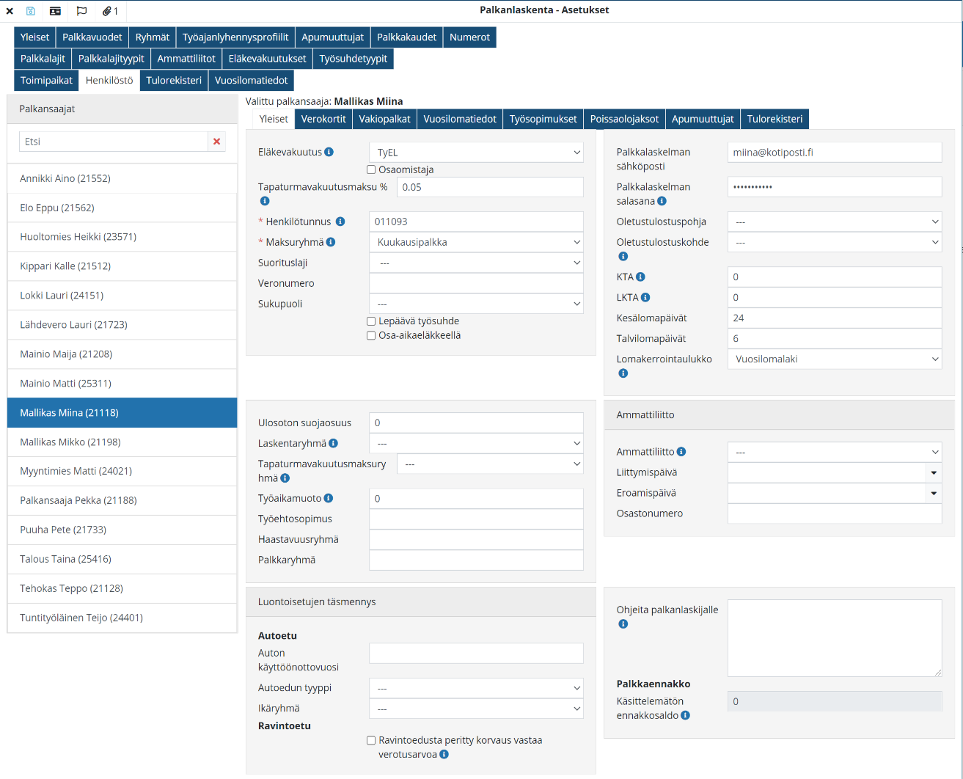Open the Palkkalajit settings tab

(x=43, y=59)
